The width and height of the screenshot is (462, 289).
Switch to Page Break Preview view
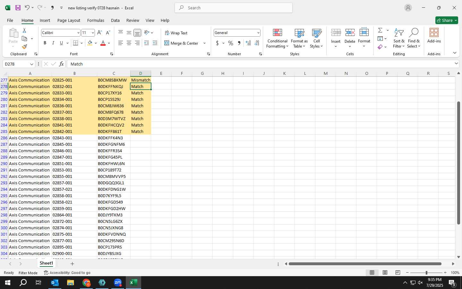tap(398, 273)
